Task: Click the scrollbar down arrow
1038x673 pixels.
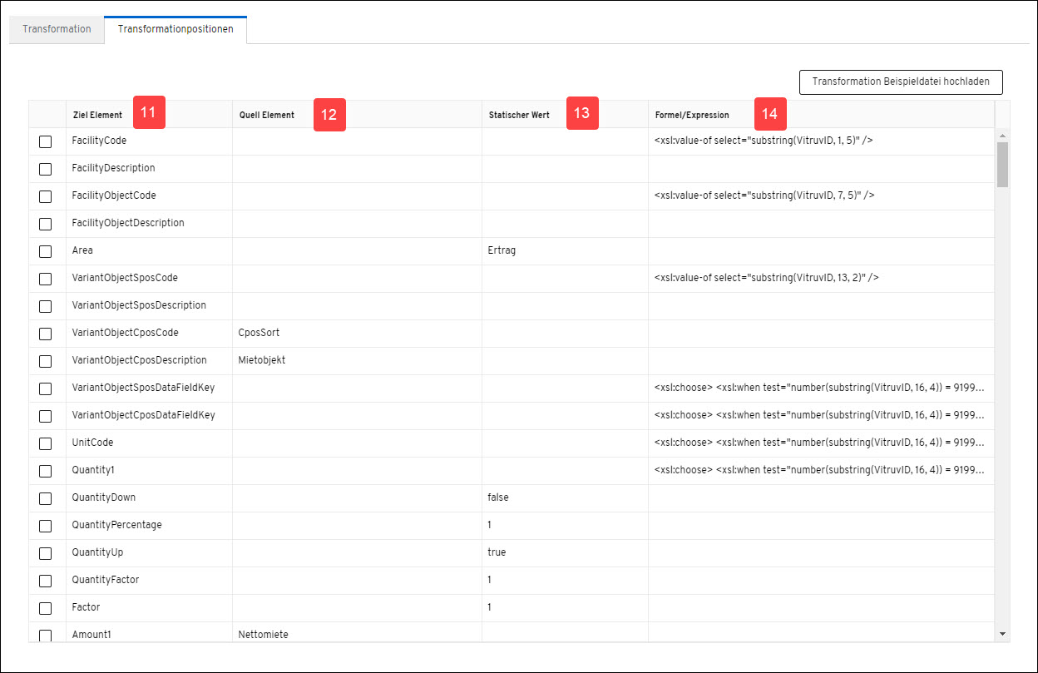Action: tap(1002, 634)
